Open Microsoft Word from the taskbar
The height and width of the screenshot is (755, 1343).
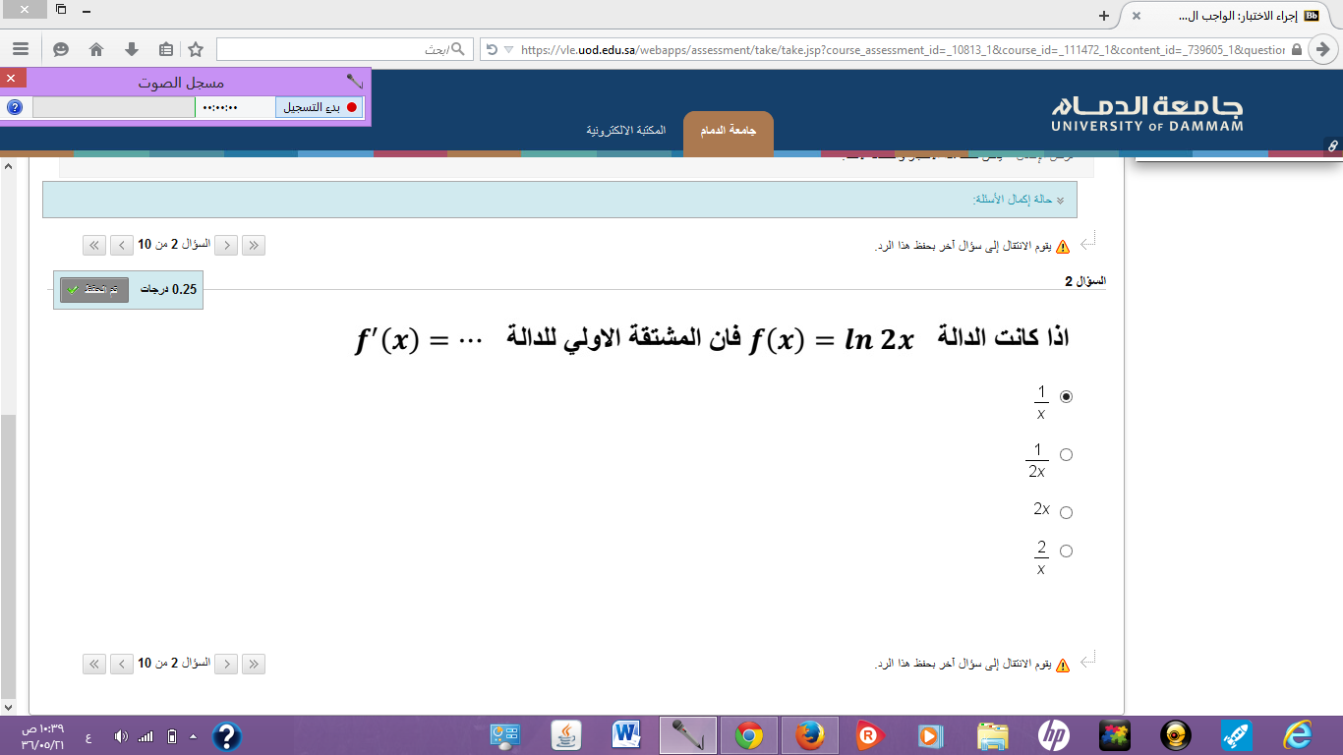(x=626, y=735)
